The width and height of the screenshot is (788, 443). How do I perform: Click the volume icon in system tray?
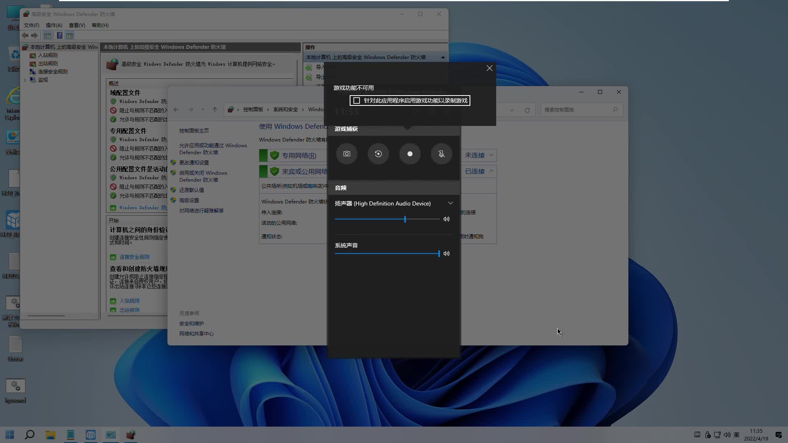click(x=727, y=435)
